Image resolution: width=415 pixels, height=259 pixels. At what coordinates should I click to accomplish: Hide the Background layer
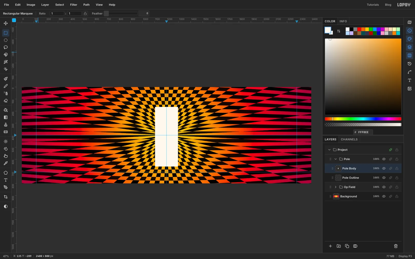coord(384,196)
